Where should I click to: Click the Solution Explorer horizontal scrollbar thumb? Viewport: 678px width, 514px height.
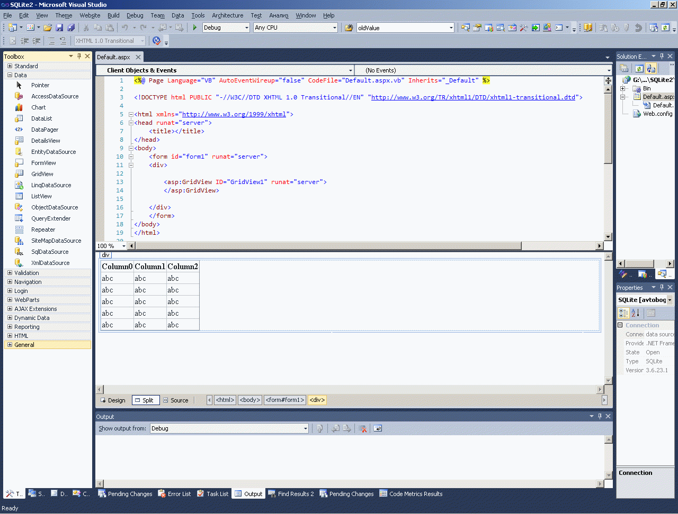coord(639,263)
